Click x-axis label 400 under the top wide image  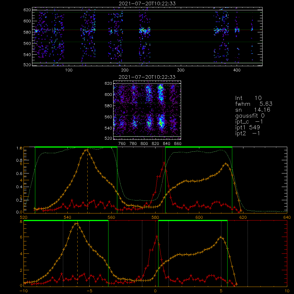[237, 70]
